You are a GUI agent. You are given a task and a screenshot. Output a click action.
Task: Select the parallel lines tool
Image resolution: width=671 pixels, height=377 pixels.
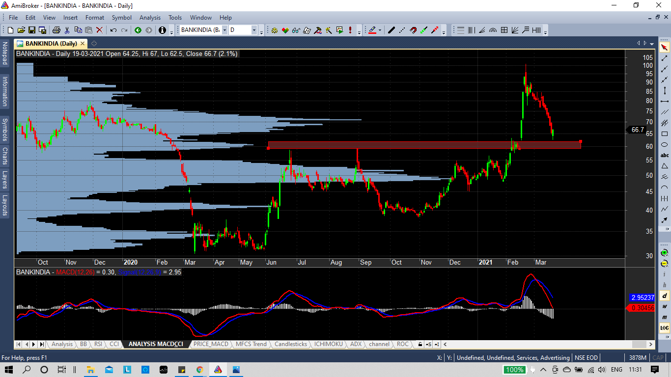pyautogui.click(x=665, y=112)
